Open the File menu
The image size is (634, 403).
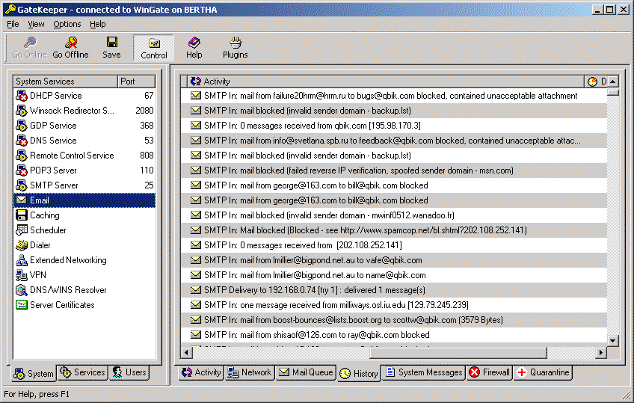tap(13, 24)
